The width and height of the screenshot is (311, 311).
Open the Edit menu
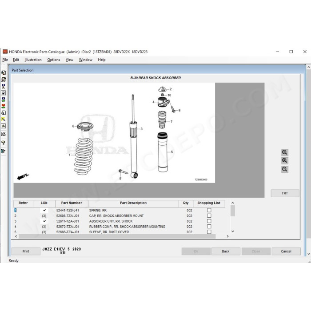click(x=16, y=60)
